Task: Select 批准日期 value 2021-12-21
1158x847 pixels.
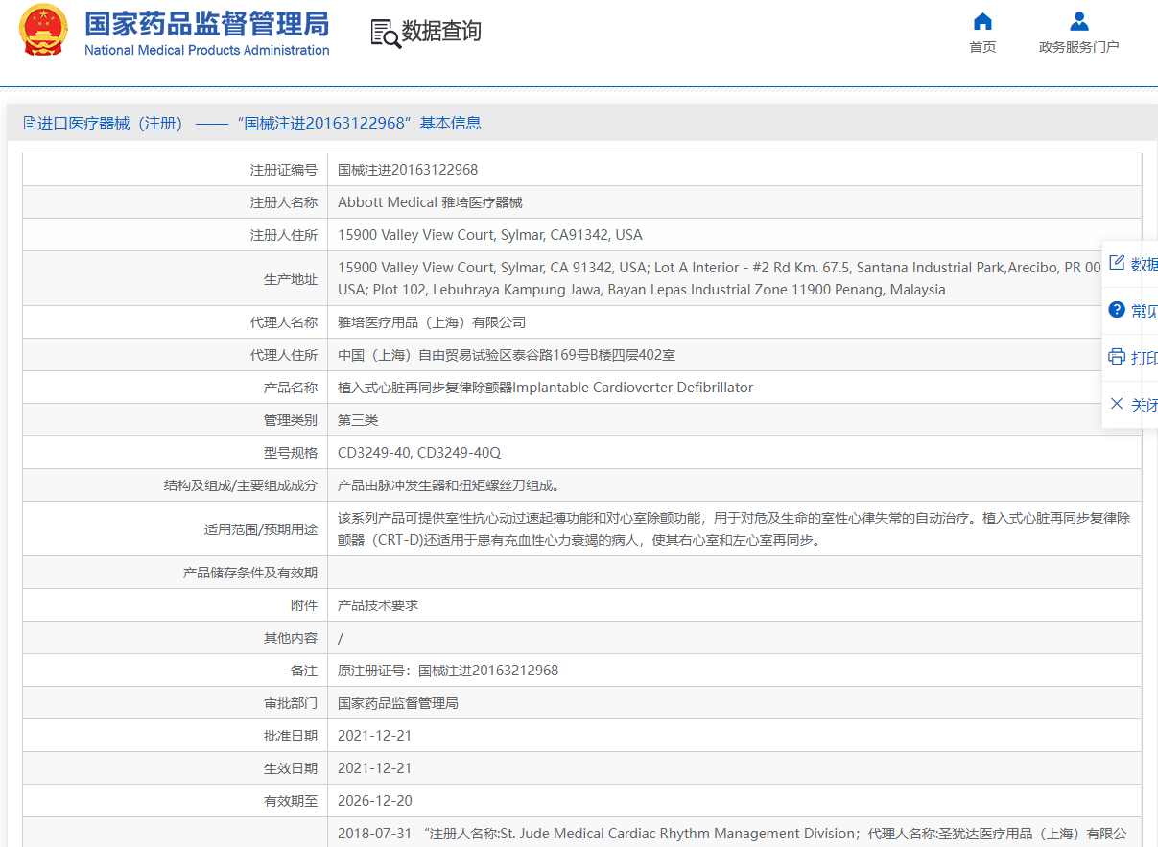Action: coord(375,736)
